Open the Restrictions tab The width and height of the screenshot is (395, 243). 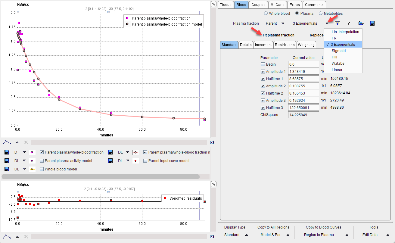[x=285, y=45]
